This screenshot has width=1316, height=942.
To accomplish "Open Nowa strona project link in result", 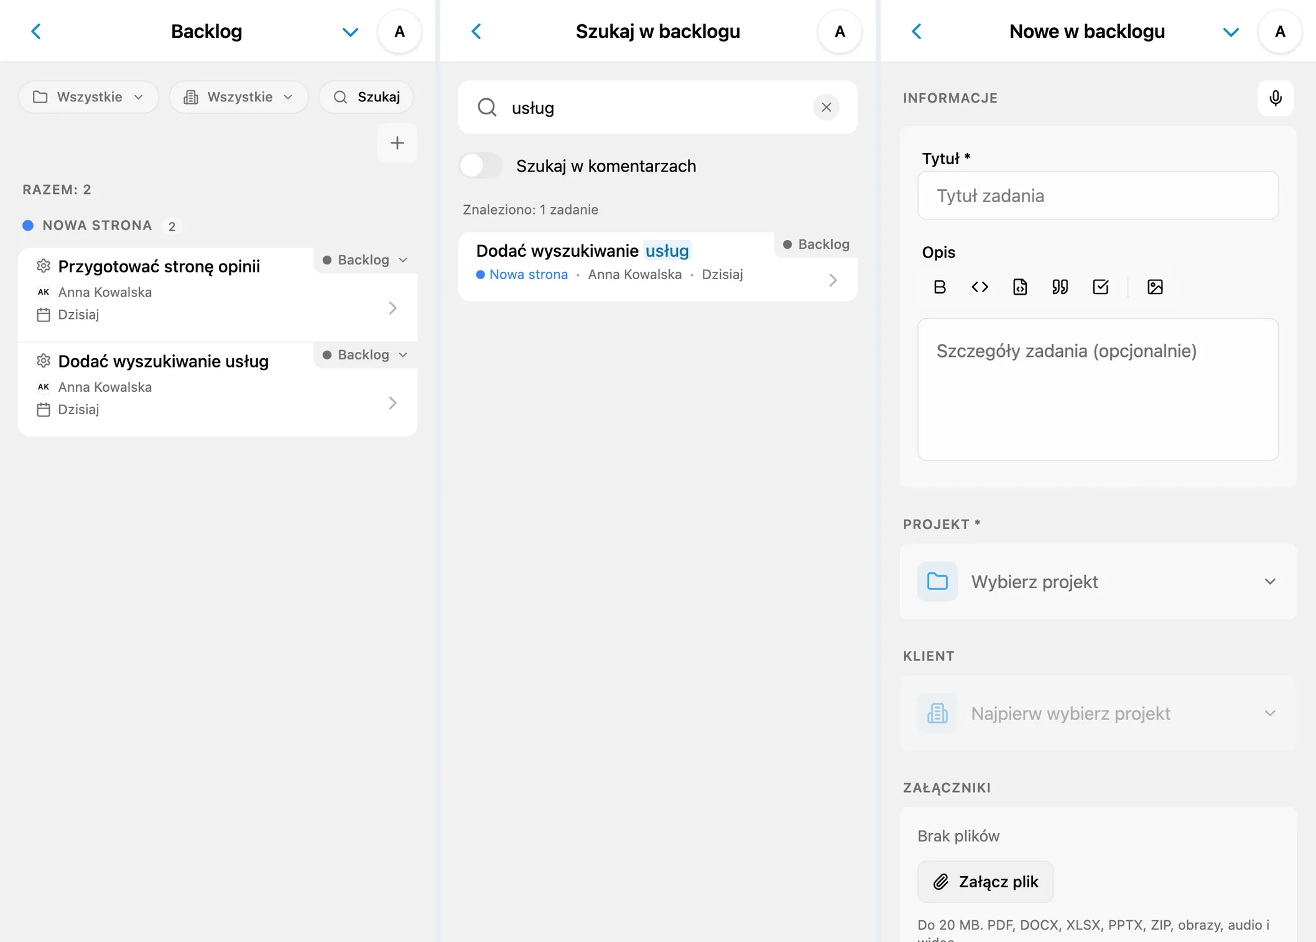I will [x=528, y=274].
